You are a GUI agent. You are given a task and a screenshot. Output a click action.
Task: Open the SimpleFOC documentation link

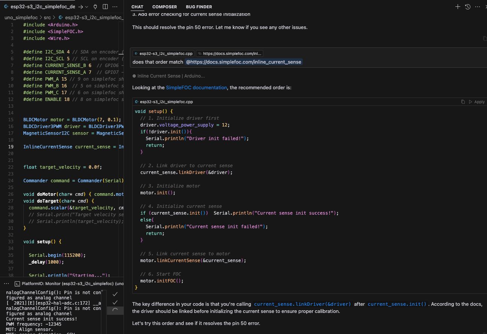(x=196, y=87)
